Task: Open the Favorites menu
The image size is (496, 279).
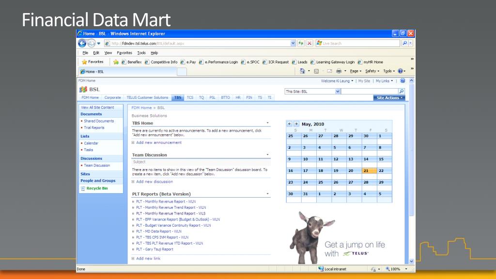Action: (124, 53)
